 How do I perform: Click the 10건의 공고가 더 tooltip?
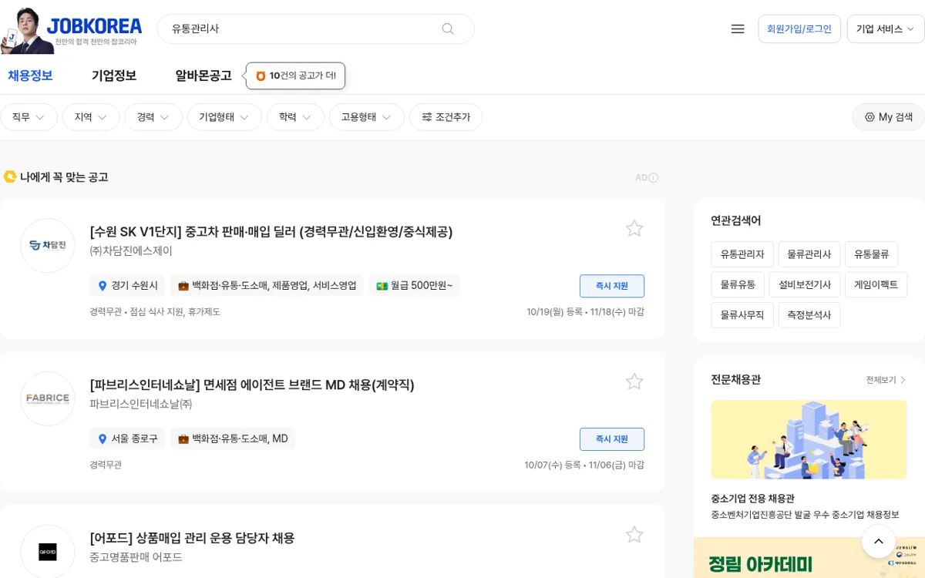[296, 76]
